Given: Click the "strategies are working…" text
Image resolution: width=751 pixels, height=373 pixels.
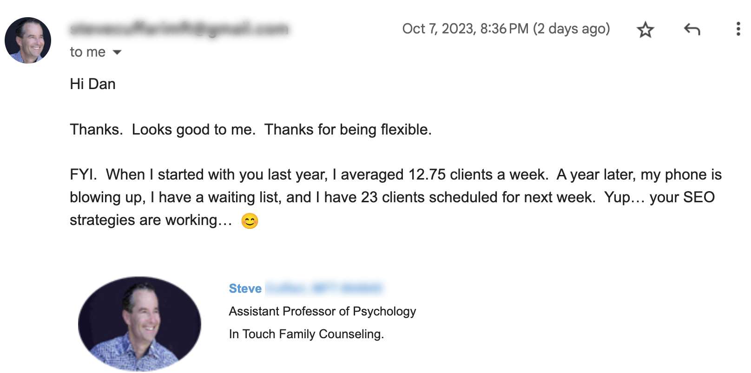Looking at the screenshot, I should click(151, 220).
